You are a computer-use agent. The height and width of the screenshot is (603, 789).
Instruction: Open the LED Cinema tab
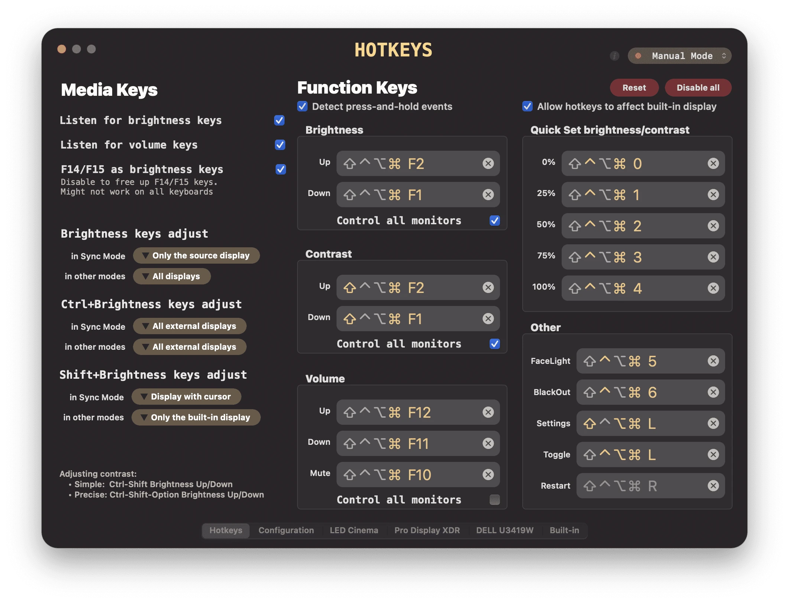tap(354, 530)
